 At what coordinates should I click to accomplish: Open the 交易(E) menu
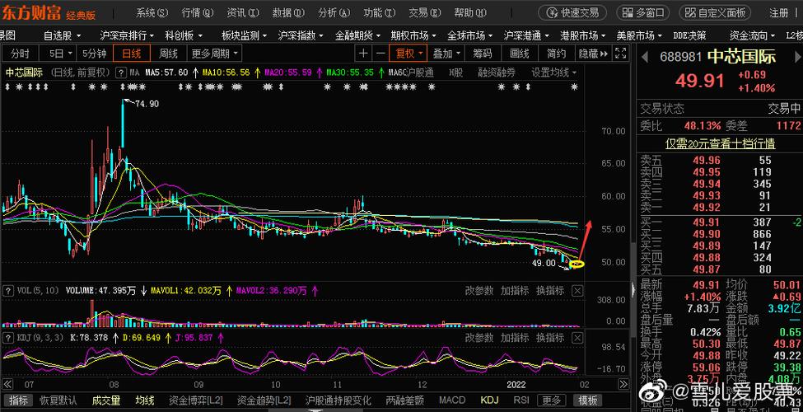[x=425, y=12]
